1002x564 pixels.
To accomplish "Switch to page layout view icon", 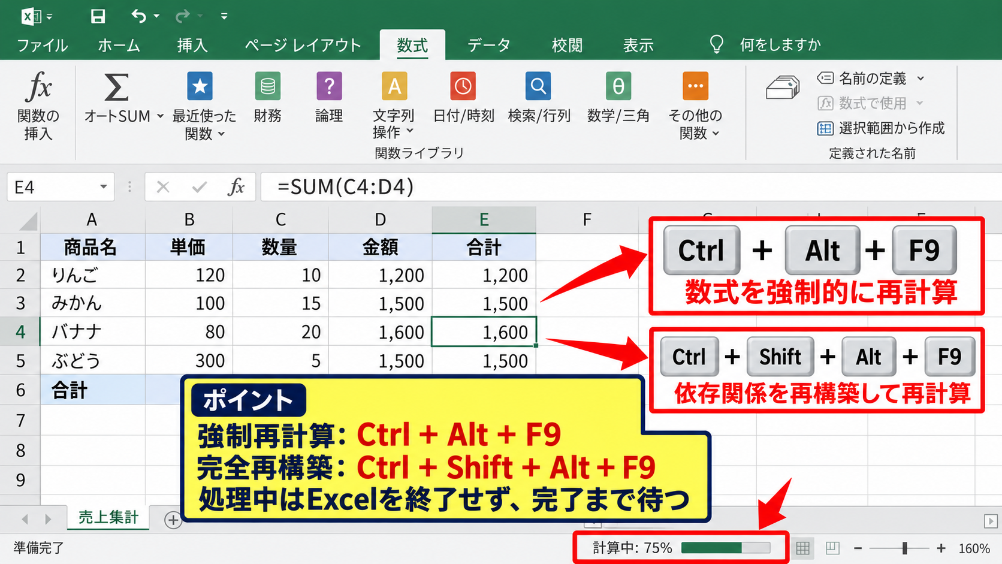I will click(x=832, y=548).
